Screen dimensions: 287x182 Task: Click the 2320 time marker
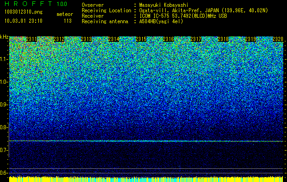[x=278, y=39]
